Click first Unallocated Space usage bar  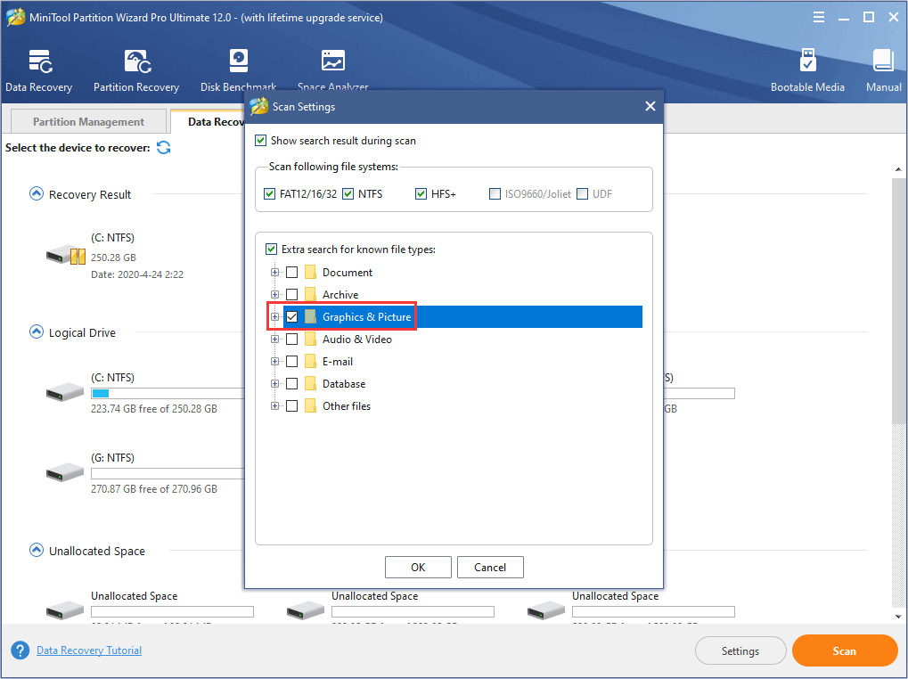(x=172, y=611)
